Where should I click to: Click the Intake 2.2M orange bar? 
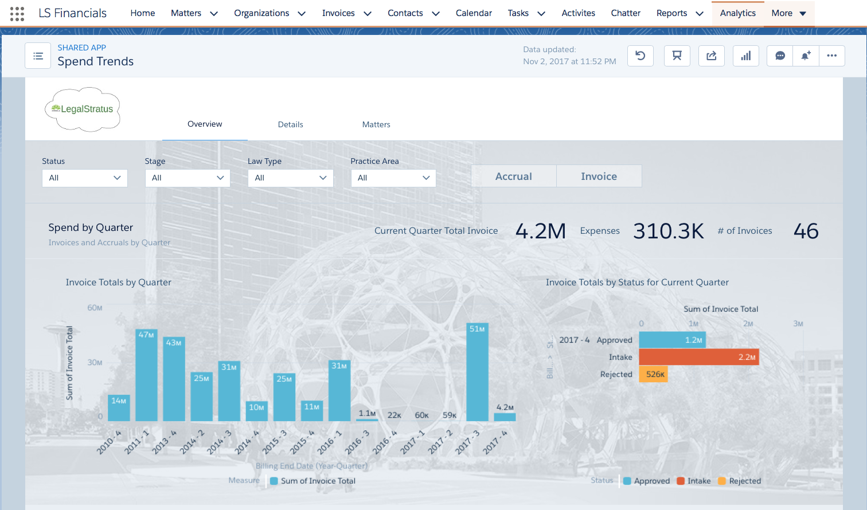click(699, 357)
